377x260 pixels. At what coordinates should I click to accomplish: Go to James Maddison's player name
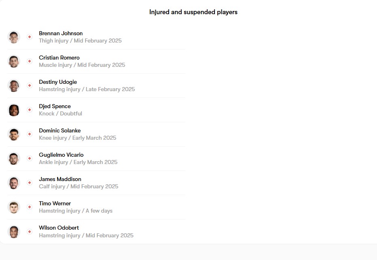tap(60, 179)
